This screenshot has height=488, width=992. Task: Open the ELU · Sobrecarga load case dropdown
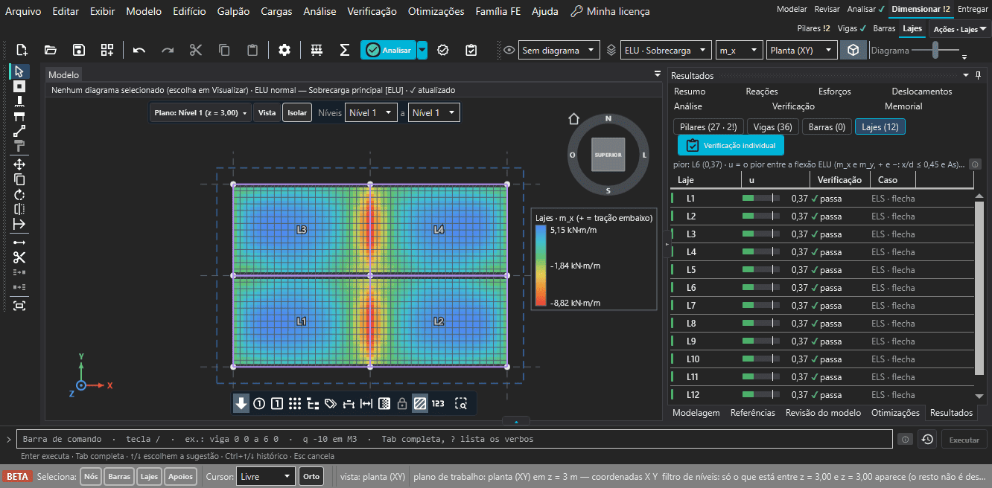pyautogui.click(x=665, y=51)
